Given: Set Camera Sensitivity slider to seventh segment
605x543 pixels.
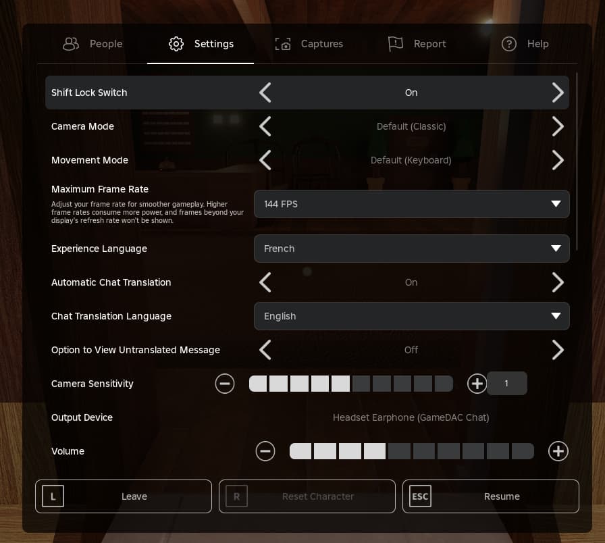Looking at the screenshot, I should pyautogui.click(x=382, y=384).
